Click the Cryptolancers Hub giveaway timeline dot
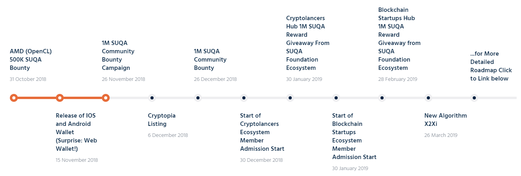 tap(290, 98)
